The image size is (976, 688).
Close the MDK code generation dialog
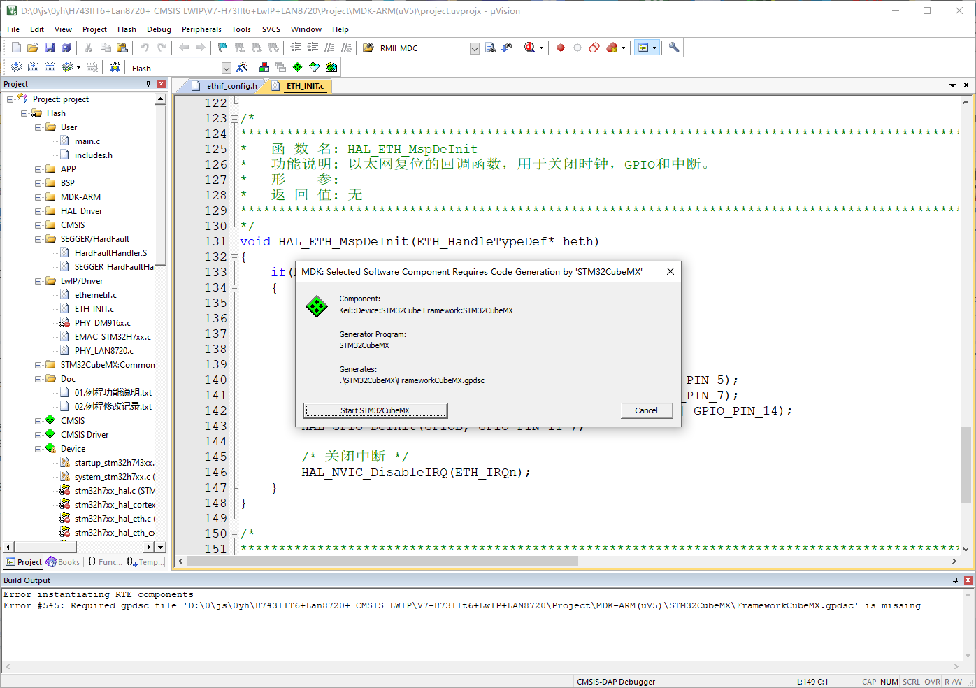670,271
